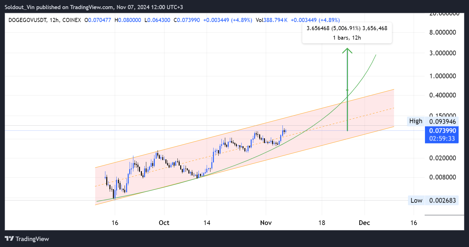Click the 0.020000 price axis label
This screenshot has width=469, height=247.
pos(442,158)
